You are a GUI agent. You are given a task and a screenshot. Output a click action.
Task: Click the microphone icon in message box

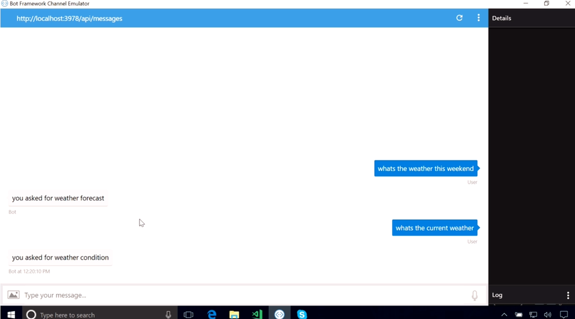click(474, 295)
